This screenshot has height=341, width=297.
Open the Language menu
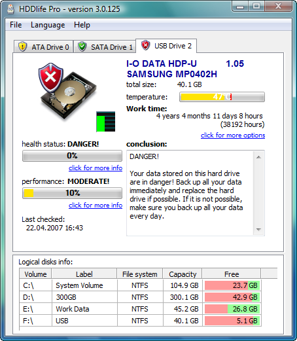tap(48, 25)
